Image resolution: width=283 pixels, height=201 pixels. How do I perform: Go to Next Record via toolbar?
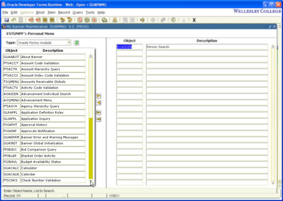point(52,20)
